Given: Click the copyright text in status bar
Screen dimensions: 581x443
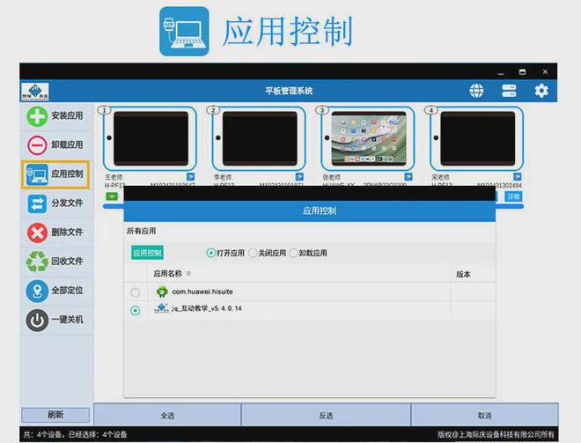Looking at the screenshot, I should pyautogui.click(x=496, y=434).
